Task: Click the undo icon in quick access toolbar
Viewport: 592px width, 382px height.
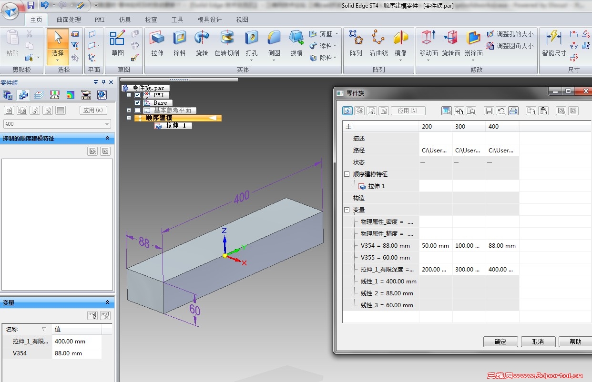Action: [x=44, y=5]
